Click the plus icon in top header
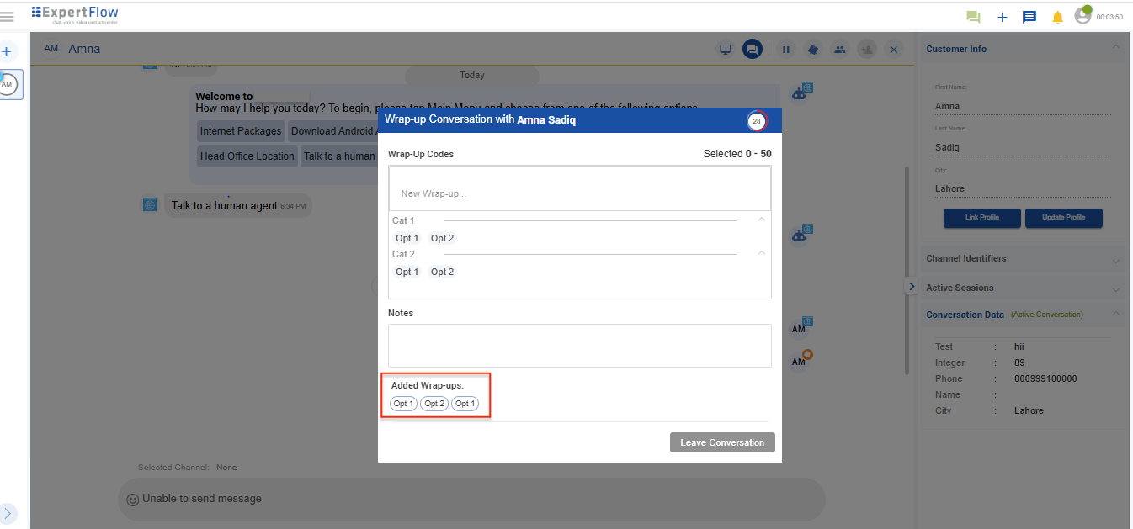 click(x=1002, y=17)
